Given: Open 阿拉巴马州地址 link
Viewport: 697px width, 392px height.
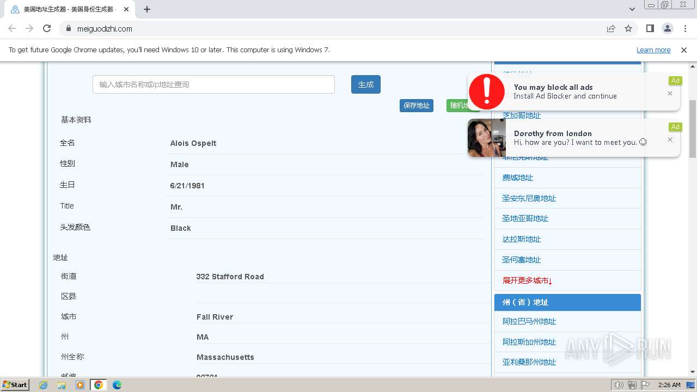Looking at the screenshot, I should [529, 321].
